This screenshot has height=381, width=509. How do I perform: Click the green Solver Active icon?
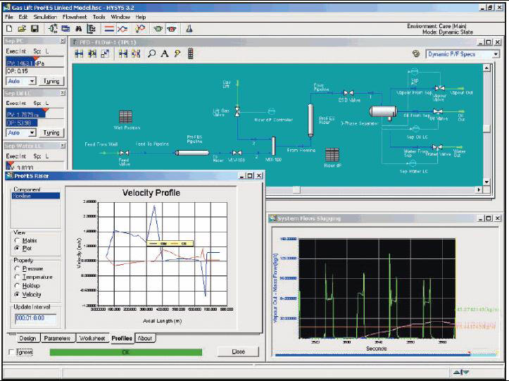coord(158,29)
